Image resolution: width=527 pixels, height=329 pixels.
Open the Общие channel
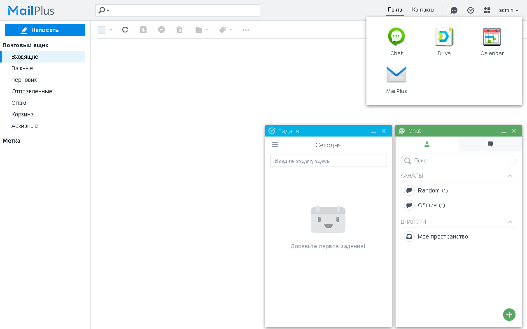(x=458, y=205)
